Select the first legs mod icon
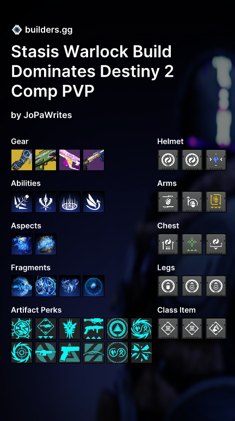The height and width of the screenshot is (421, 235). [x=168, y=286]
